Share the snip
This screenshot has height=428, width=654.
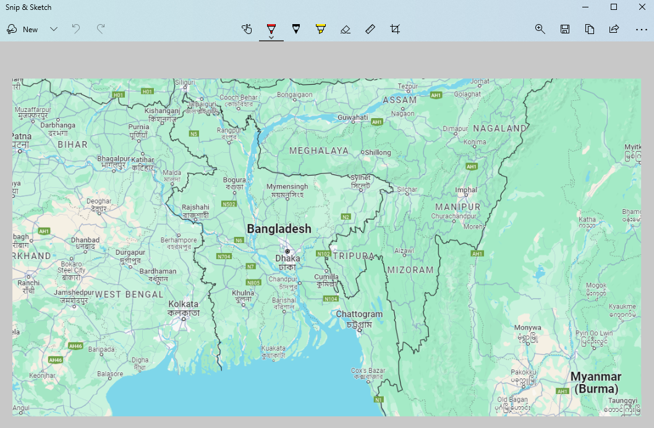(x=614, y=29)
